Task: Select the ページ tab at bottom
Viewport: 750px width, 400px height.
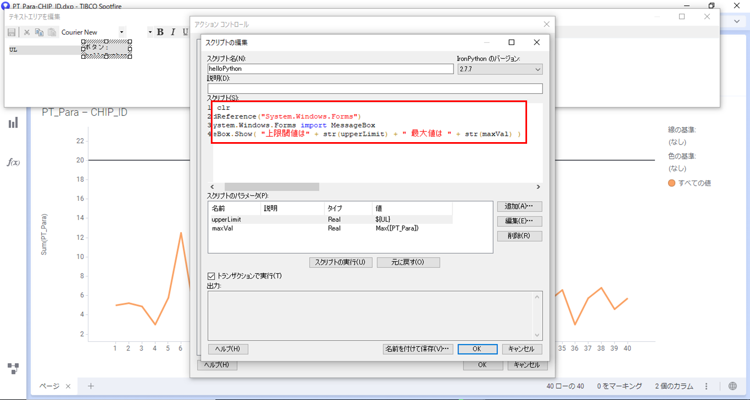Action: click(49, 386)
